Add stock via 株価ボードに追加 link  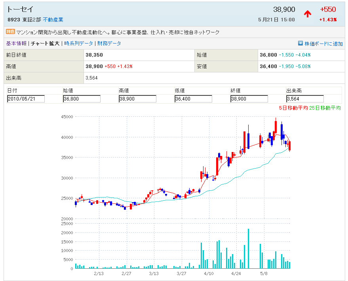323,44
